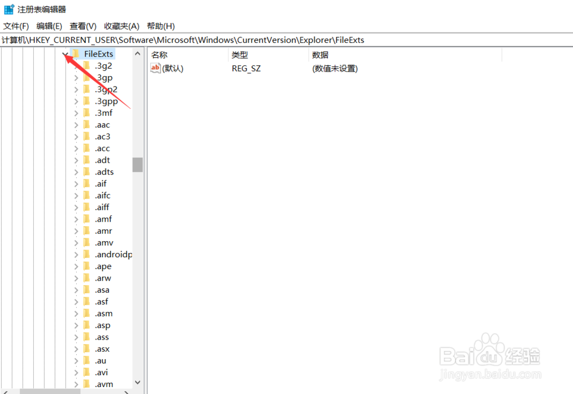Viewport: 573px width, 394px height.
Task: Open the 查看(V) menu
Action: [x=83, y=26]
